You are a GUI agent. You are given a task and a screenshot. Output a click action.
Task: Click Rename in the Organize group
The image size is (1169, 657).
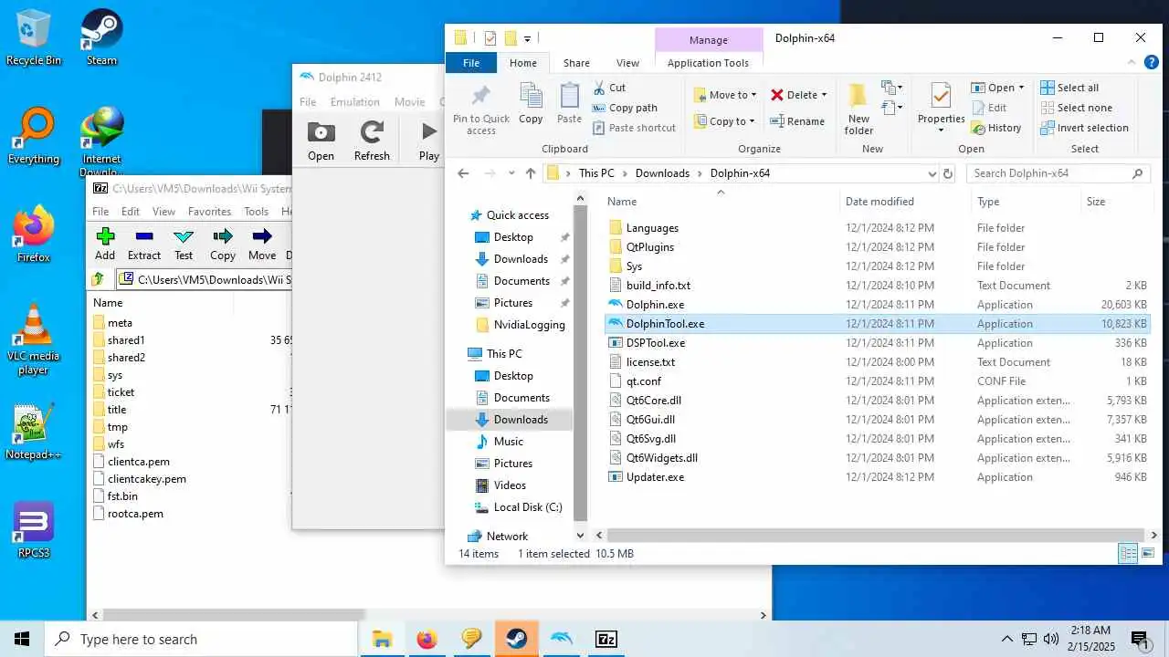(797, 121)
